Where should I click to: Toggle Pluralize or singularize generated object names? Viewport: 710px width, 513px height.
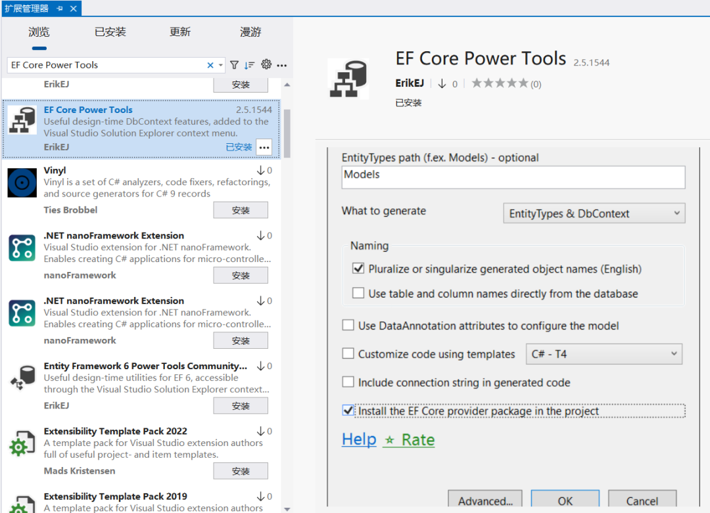(x=358, y=268)
